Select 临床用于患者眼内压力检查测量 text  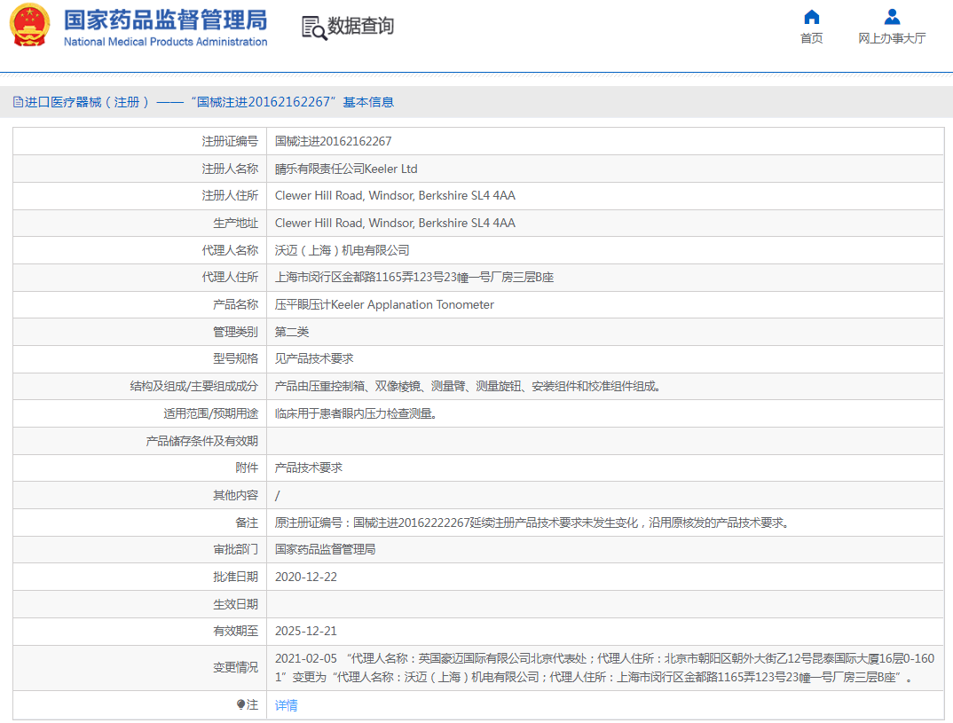coord(356,413)
